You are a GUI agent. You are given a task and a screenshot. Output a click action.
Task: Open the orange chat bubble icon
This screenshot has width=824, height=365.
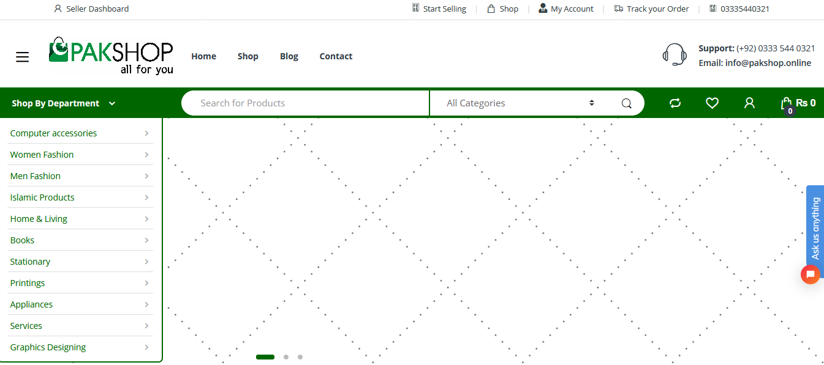point(810,275)
